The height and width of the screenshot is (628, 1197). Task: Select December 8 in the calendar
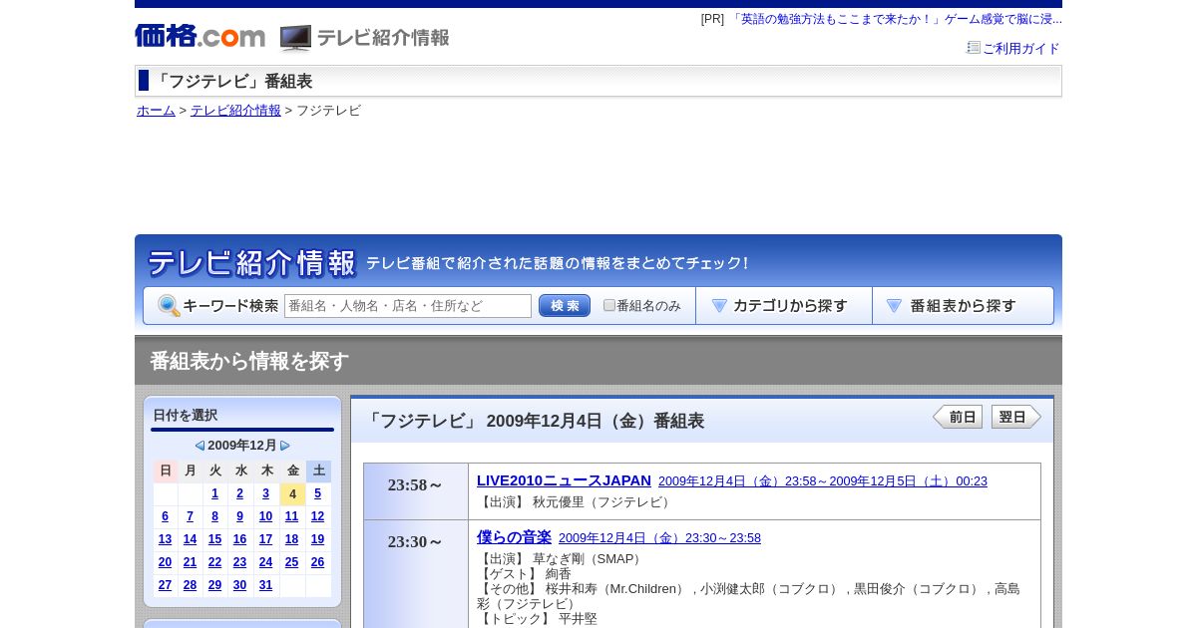tap(214, 516)
